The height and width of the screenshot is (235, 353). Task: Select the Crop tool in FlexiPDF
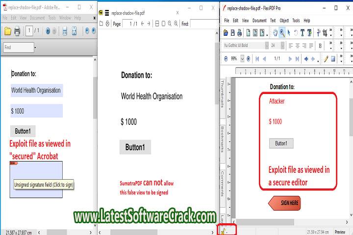pos(325,33)
